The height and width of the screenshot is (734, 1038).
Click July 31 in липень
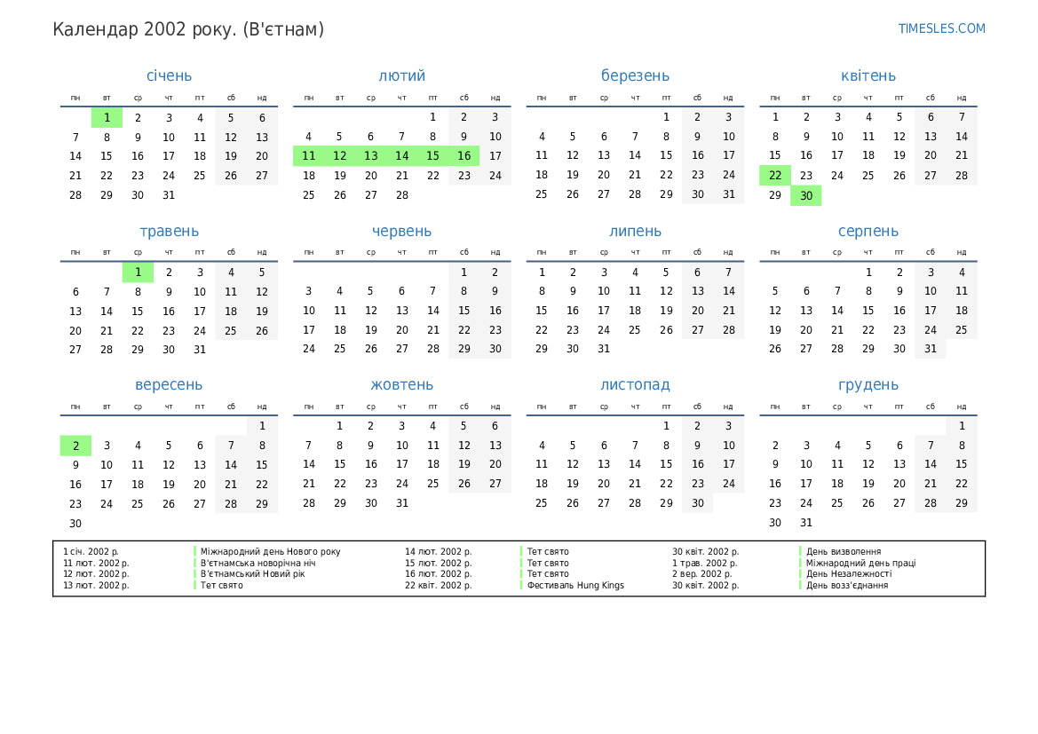(x=604, y=349)
